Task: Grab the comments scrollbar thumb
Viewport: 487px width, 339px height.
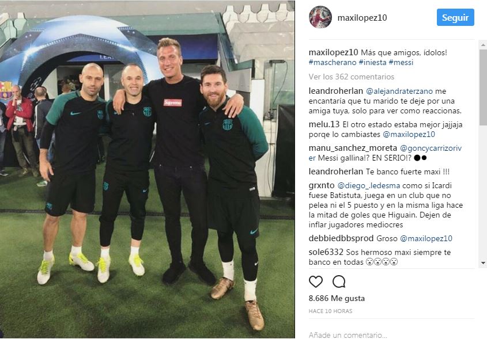Action: [483, 87]
